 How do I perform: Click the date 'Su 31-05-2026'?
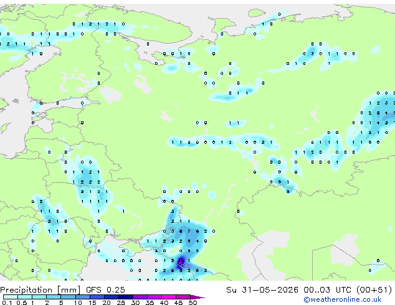coord(262,290)
